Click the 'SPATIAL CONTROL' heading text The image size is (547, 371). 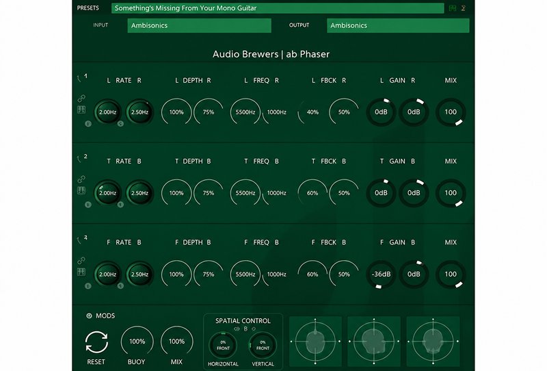pyautogui.click(x=243, y=321)
